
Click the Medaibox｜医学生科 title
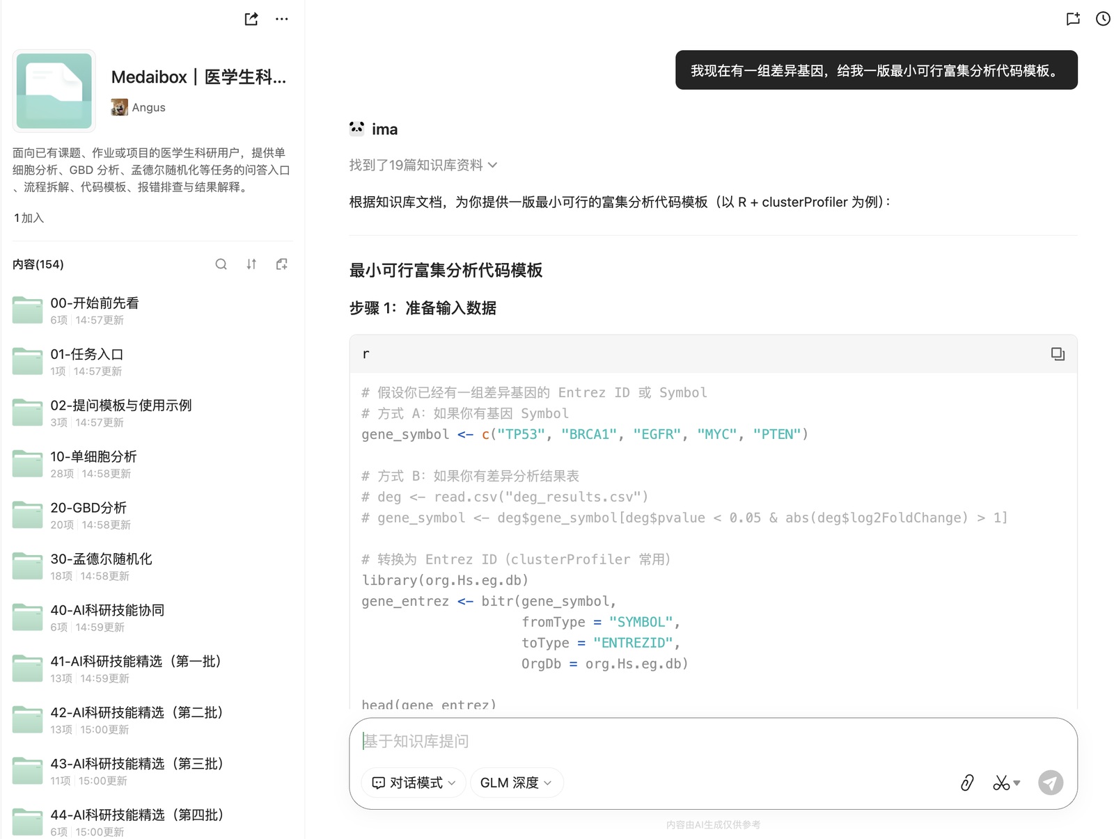[x=198, y=77]
